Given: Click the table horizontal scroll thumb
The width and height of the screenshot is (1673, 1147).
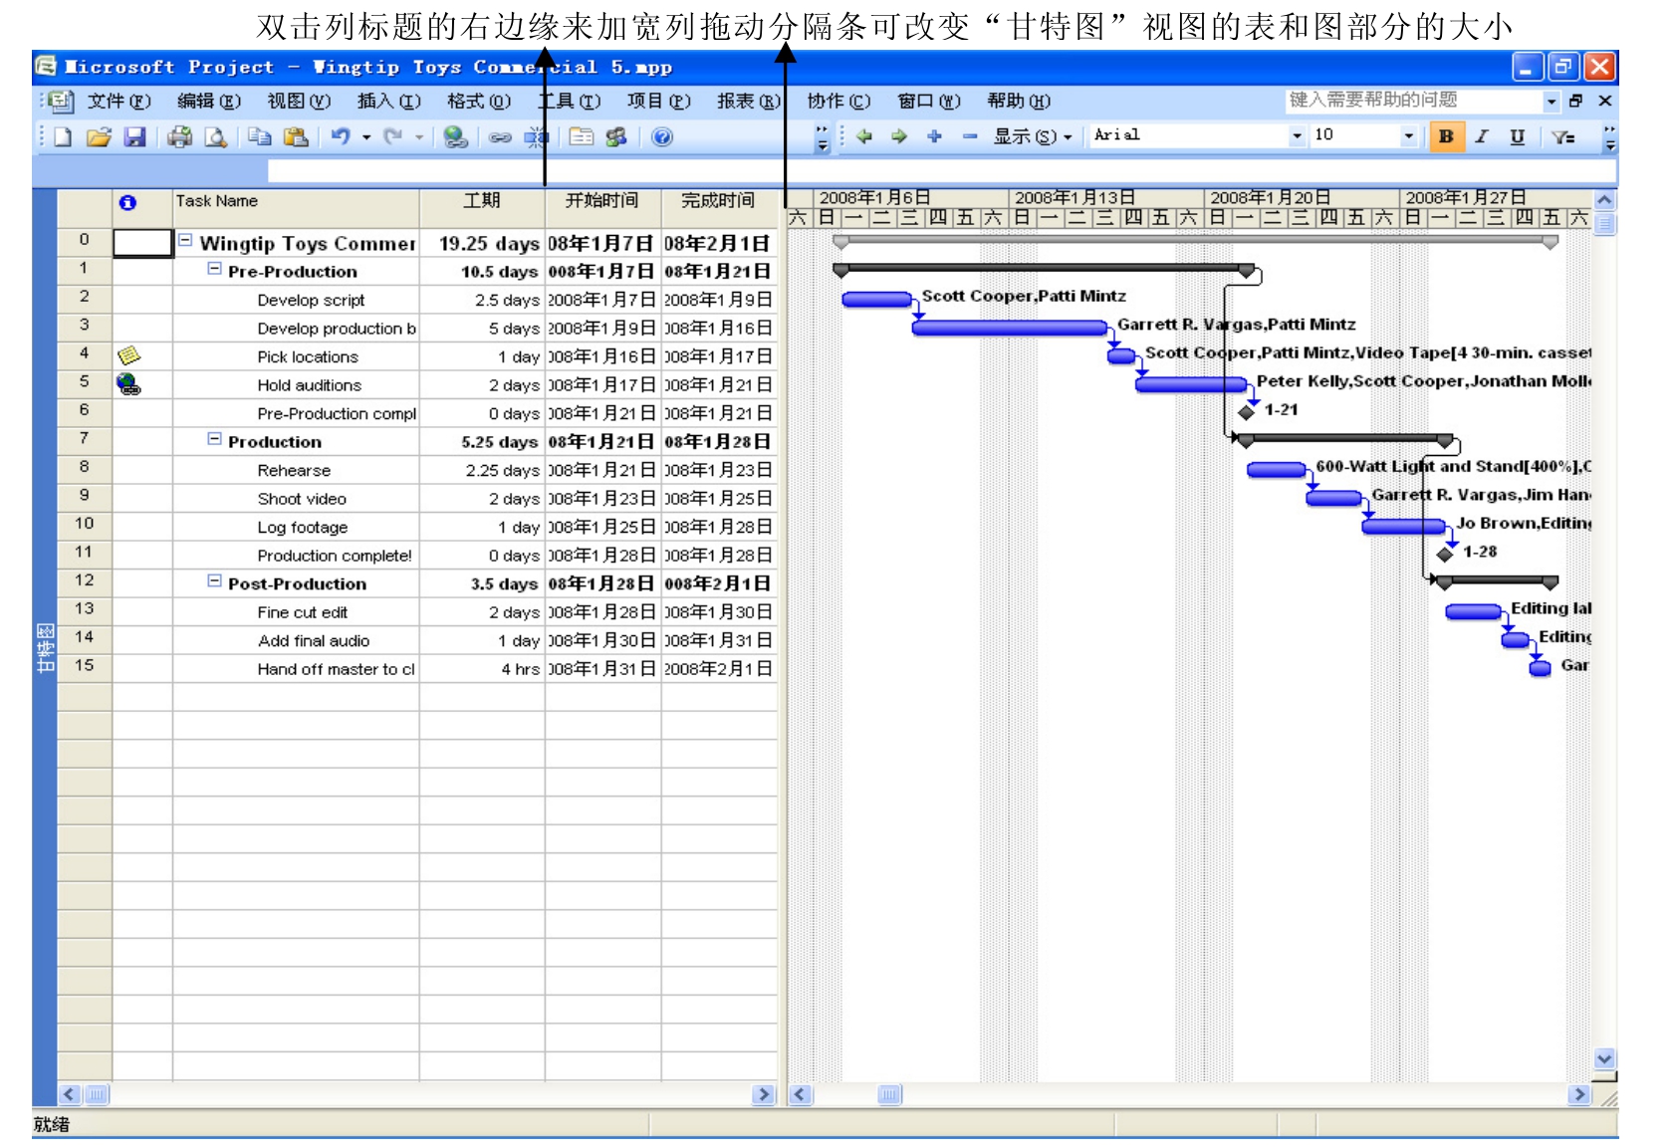Looking at the screenshot, I should [x=97, y=1095].
